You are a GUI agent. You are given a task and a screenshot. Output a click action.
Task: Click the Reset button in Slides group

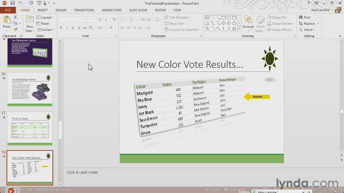(43, 24)
